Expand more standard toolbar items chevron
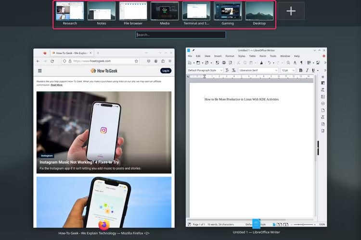Screen dimensions: 361x240 pos(325,62)
